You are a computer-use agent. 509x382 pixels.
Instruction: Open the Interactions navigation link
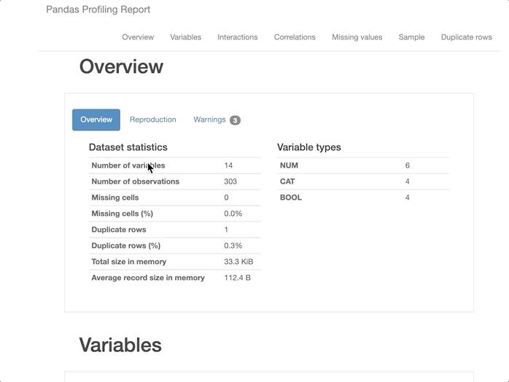(x=238, y=37)
